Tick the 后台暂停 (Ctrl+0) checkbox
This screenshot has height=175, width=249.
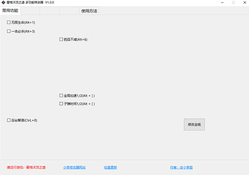tap(9, 120)
